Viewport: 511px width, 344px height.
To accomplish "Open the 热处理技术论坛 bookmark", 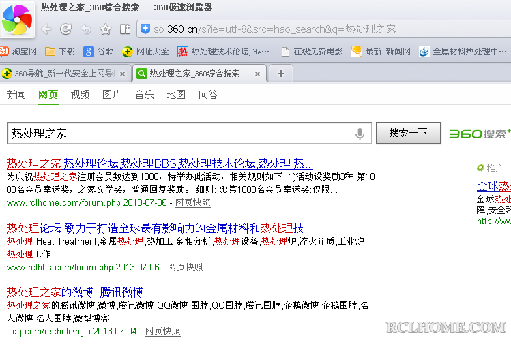I will click(224, 51).
